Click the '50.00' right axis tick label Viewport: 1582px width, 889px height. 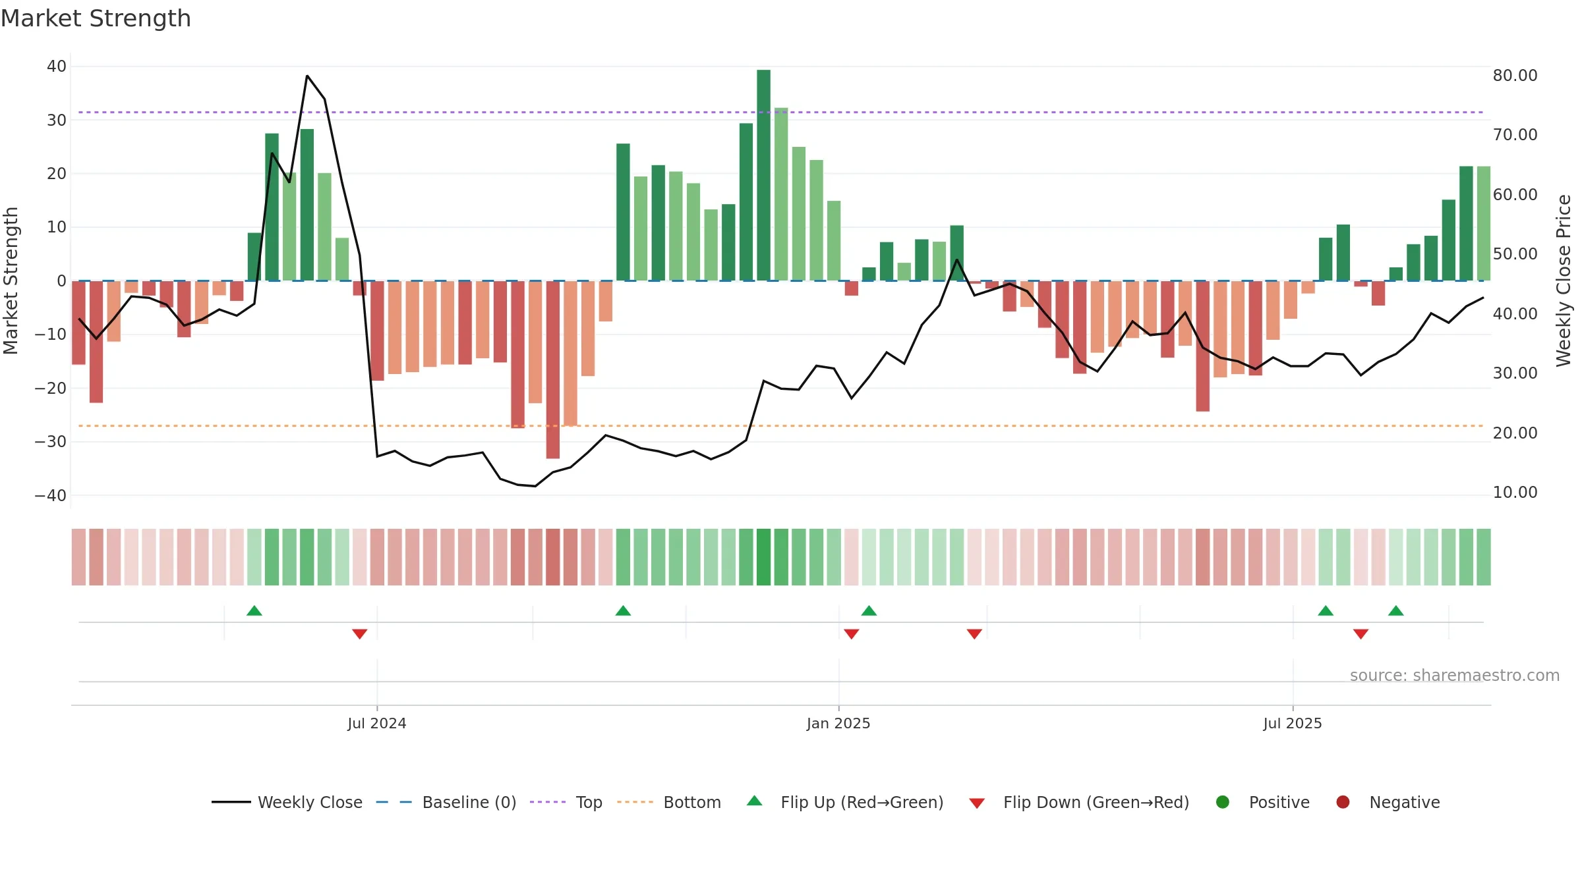[x=1515, y=254]
